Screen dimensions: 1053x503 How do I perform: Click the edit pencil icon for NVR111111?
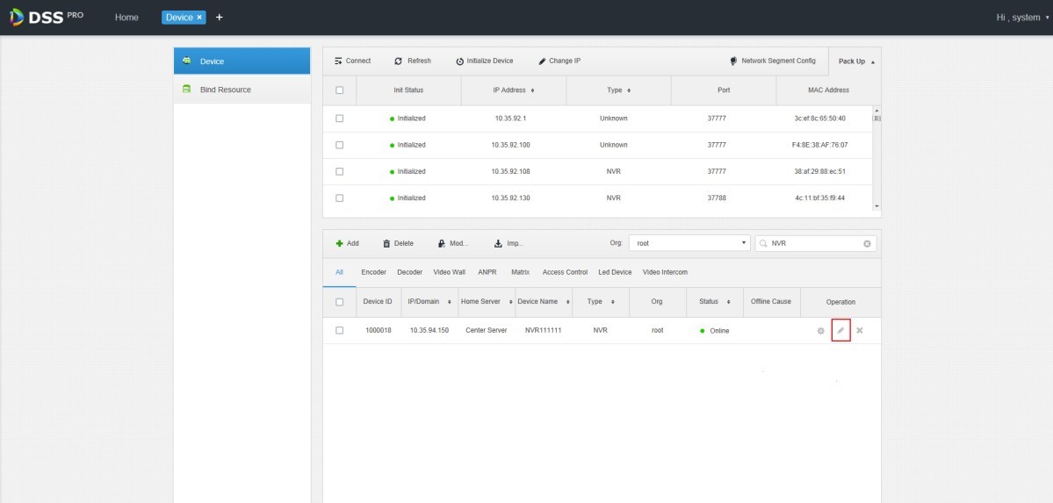coord(840,330)
